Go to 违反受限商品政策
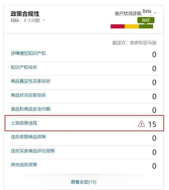Screen dimensions: 169x190 (28, 137)
